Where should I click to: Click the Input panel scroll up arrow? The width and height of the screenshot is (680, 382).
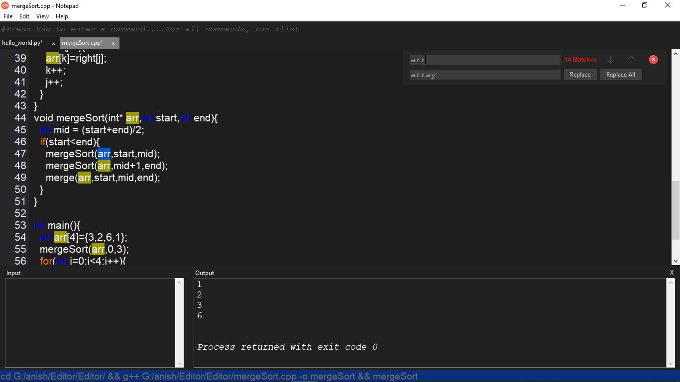pos(180,282)
